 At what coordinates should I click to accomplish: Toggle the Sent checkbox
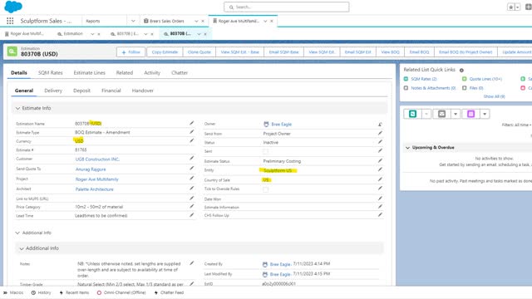tap(265, 151)
